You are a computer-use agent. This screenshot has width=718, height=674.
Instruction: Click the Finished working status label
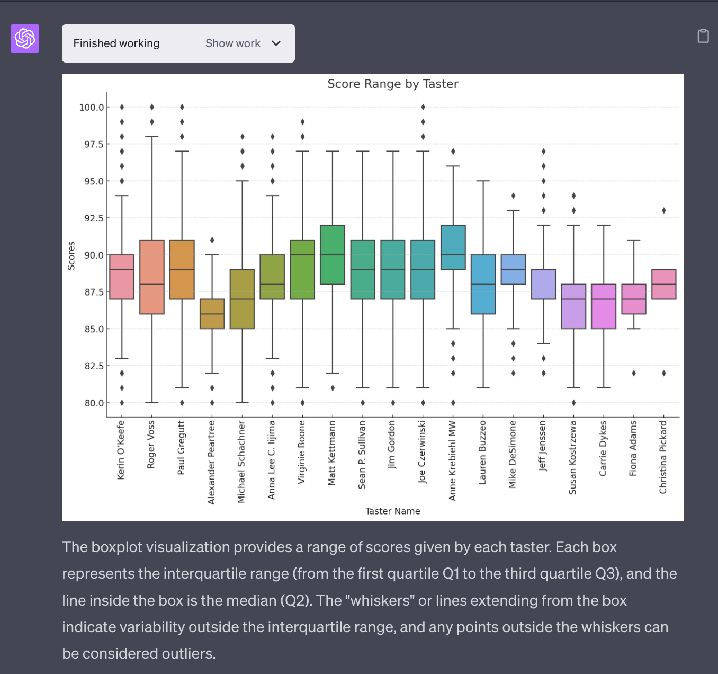[116, 43]
